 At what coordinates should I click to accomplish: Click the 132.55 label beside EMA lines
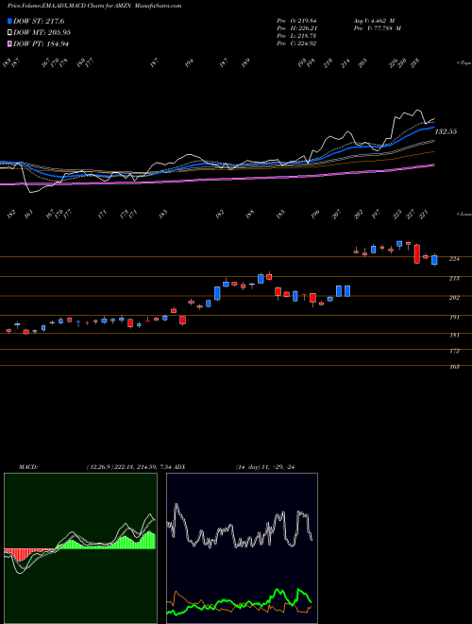tap(446, 131)
